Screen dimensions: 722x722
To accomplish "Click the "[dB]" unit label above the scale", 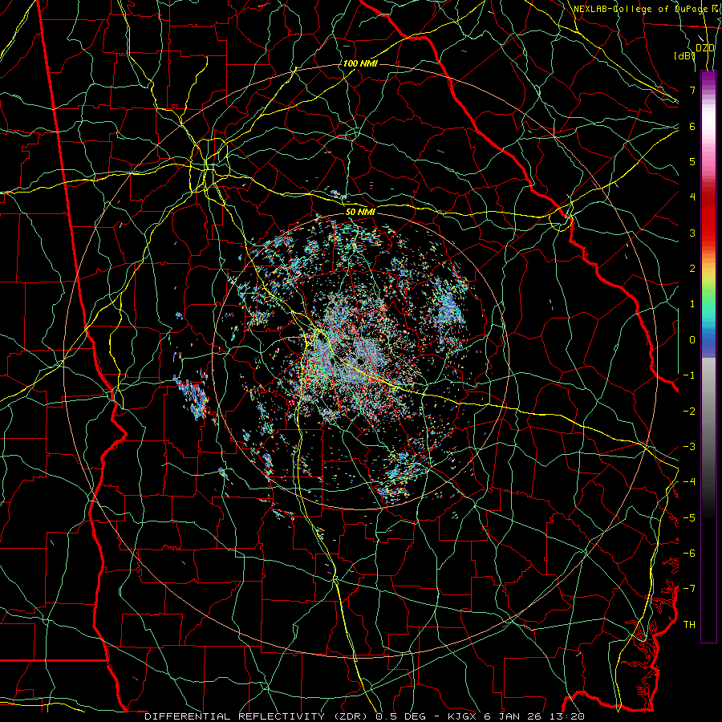I will [x=684, y=55].
